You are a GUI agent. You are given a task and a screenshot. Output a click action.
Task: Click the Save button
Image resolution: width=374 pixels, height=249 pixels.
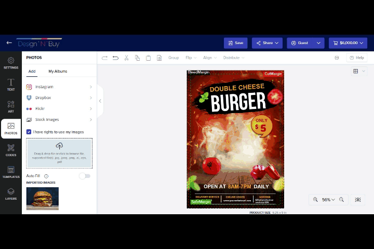coord(236,43)
